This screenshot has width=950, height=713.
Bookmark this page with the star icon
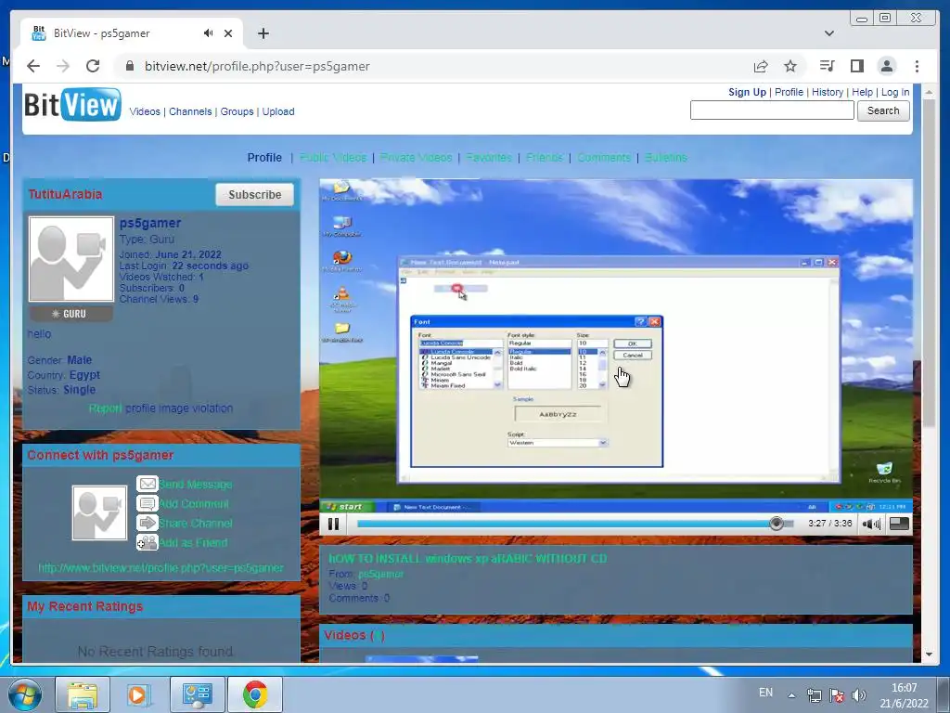coord(790,66)
